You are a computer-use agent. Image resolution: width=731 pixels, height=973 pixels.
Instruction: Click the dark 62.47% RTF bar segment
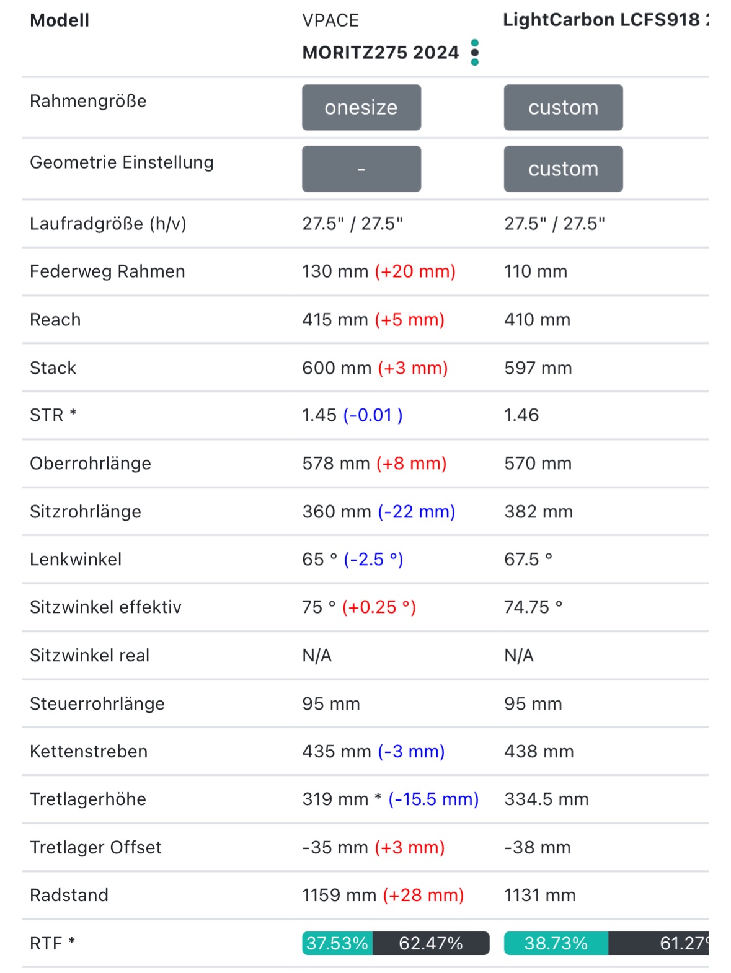tap(431, 943)
